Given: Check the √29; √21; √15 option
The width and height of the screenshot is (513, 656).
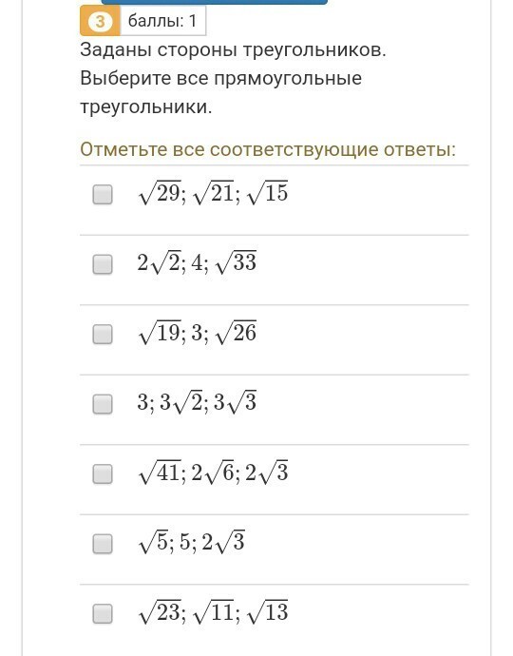Looking at the screenshot, I should [x=103, y=195].
